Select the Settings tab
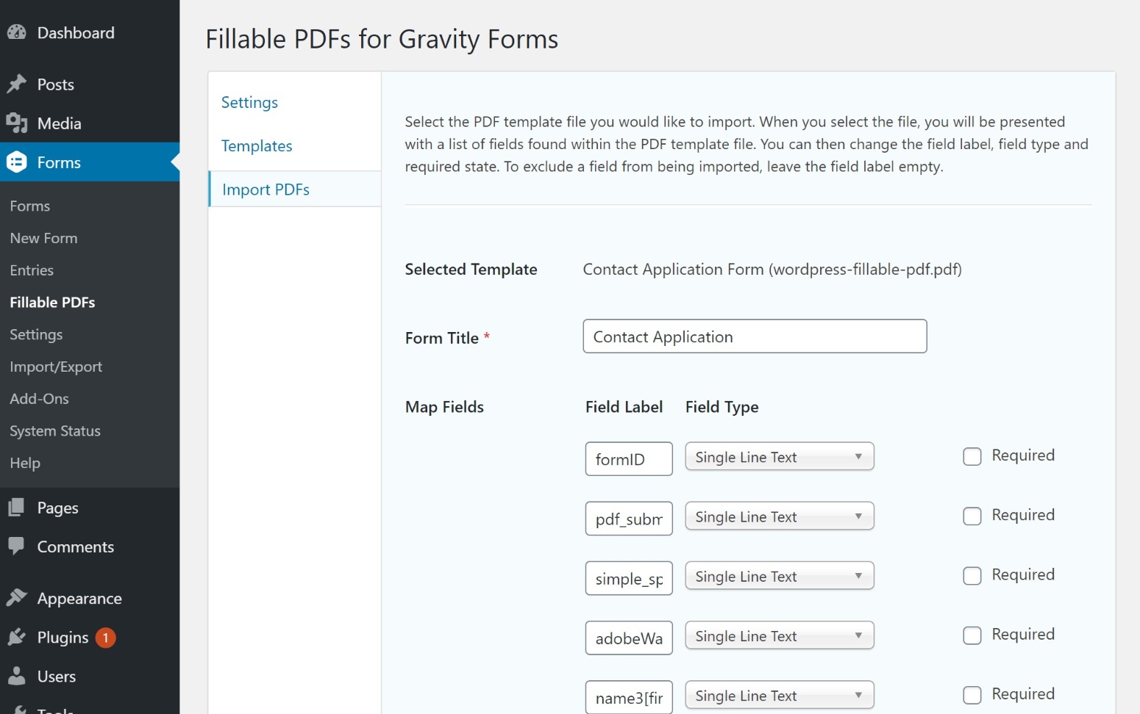This screenshot has height=714, width=1140. 249,102
